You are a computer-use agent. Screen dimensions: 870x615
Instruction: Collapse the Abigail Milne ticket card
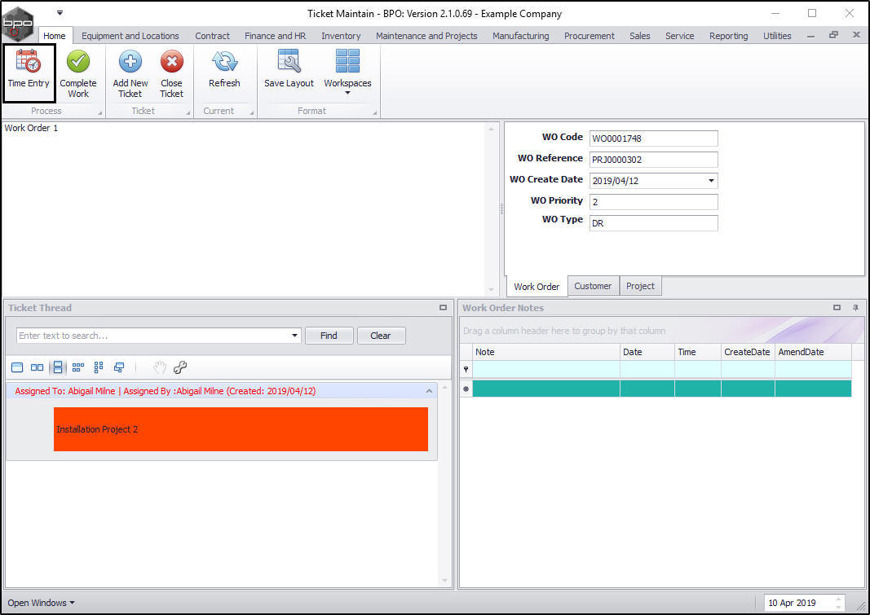click(x=429, y=391)
